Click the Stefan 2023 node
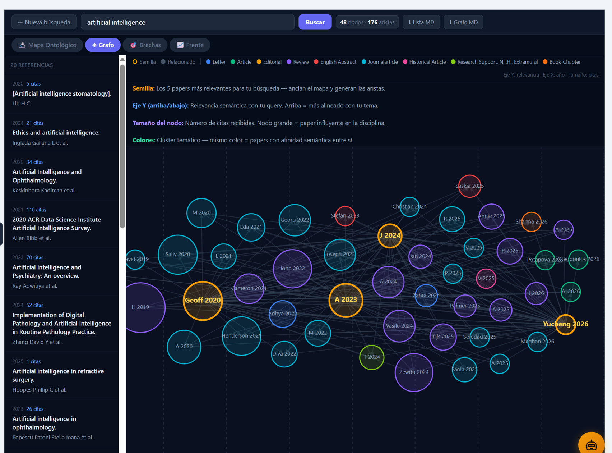Image resolution: width=612 pixels, height=453 pixels. 345,216
